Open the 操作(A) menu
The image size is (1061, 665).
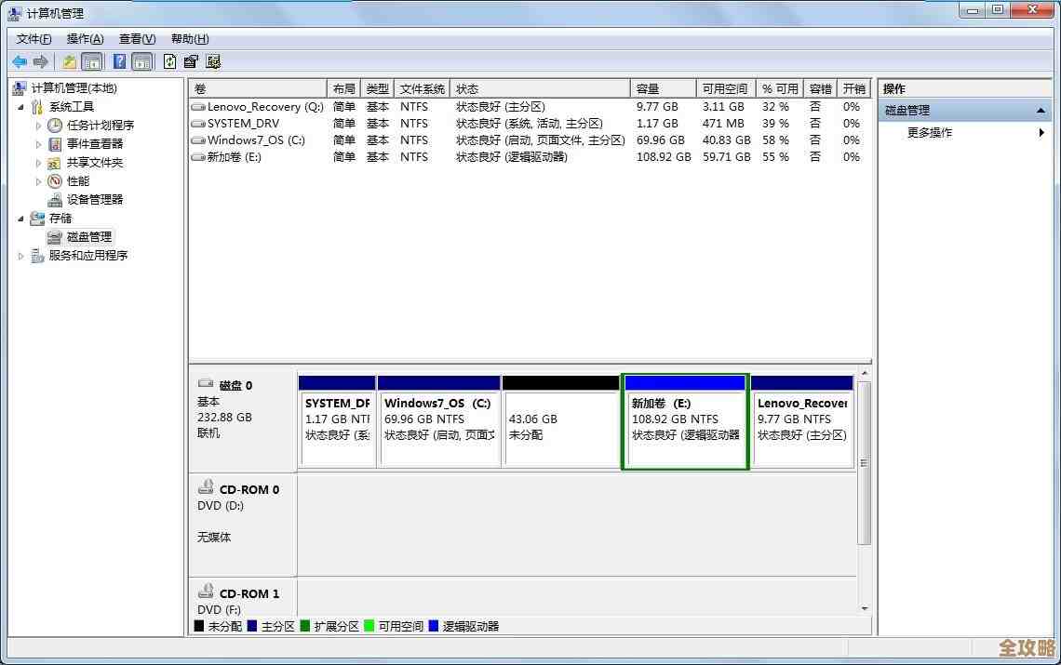(x=85, y=39)
